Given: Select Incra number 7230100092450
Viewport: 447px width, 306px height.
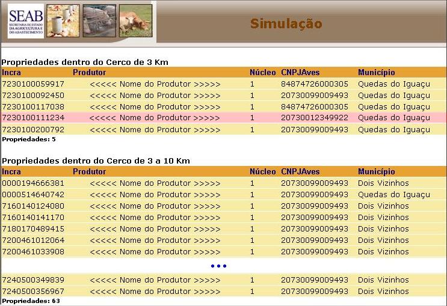Looking at the screenshot, I should [34, 96].
